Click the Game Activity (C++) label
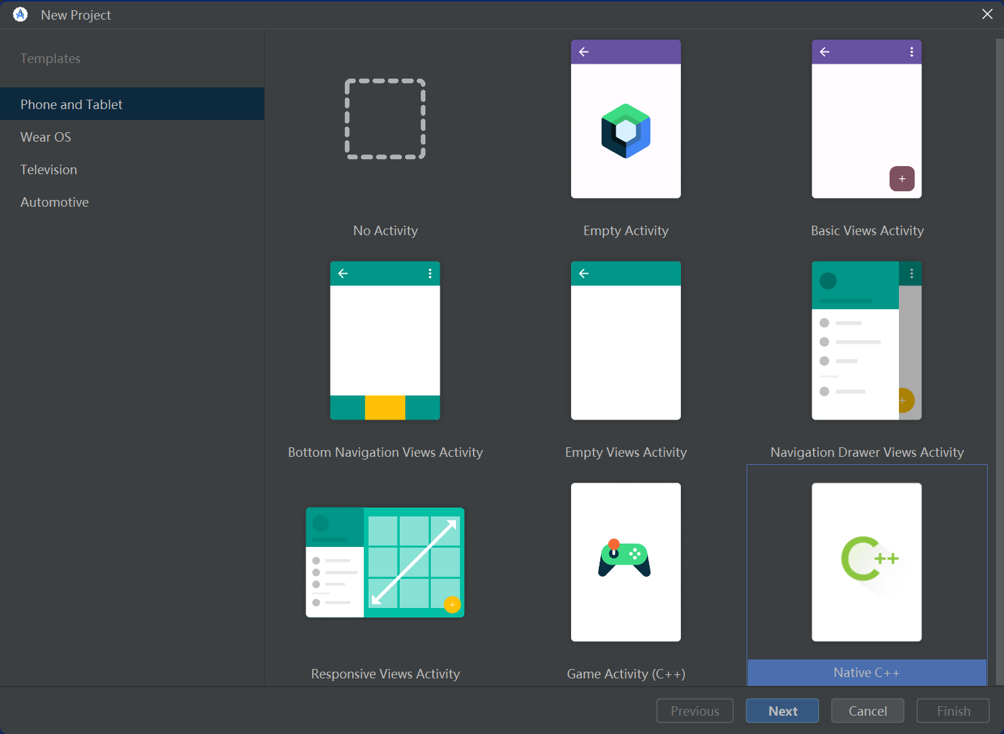This screenshot has width=1004, height=734. 626,674
